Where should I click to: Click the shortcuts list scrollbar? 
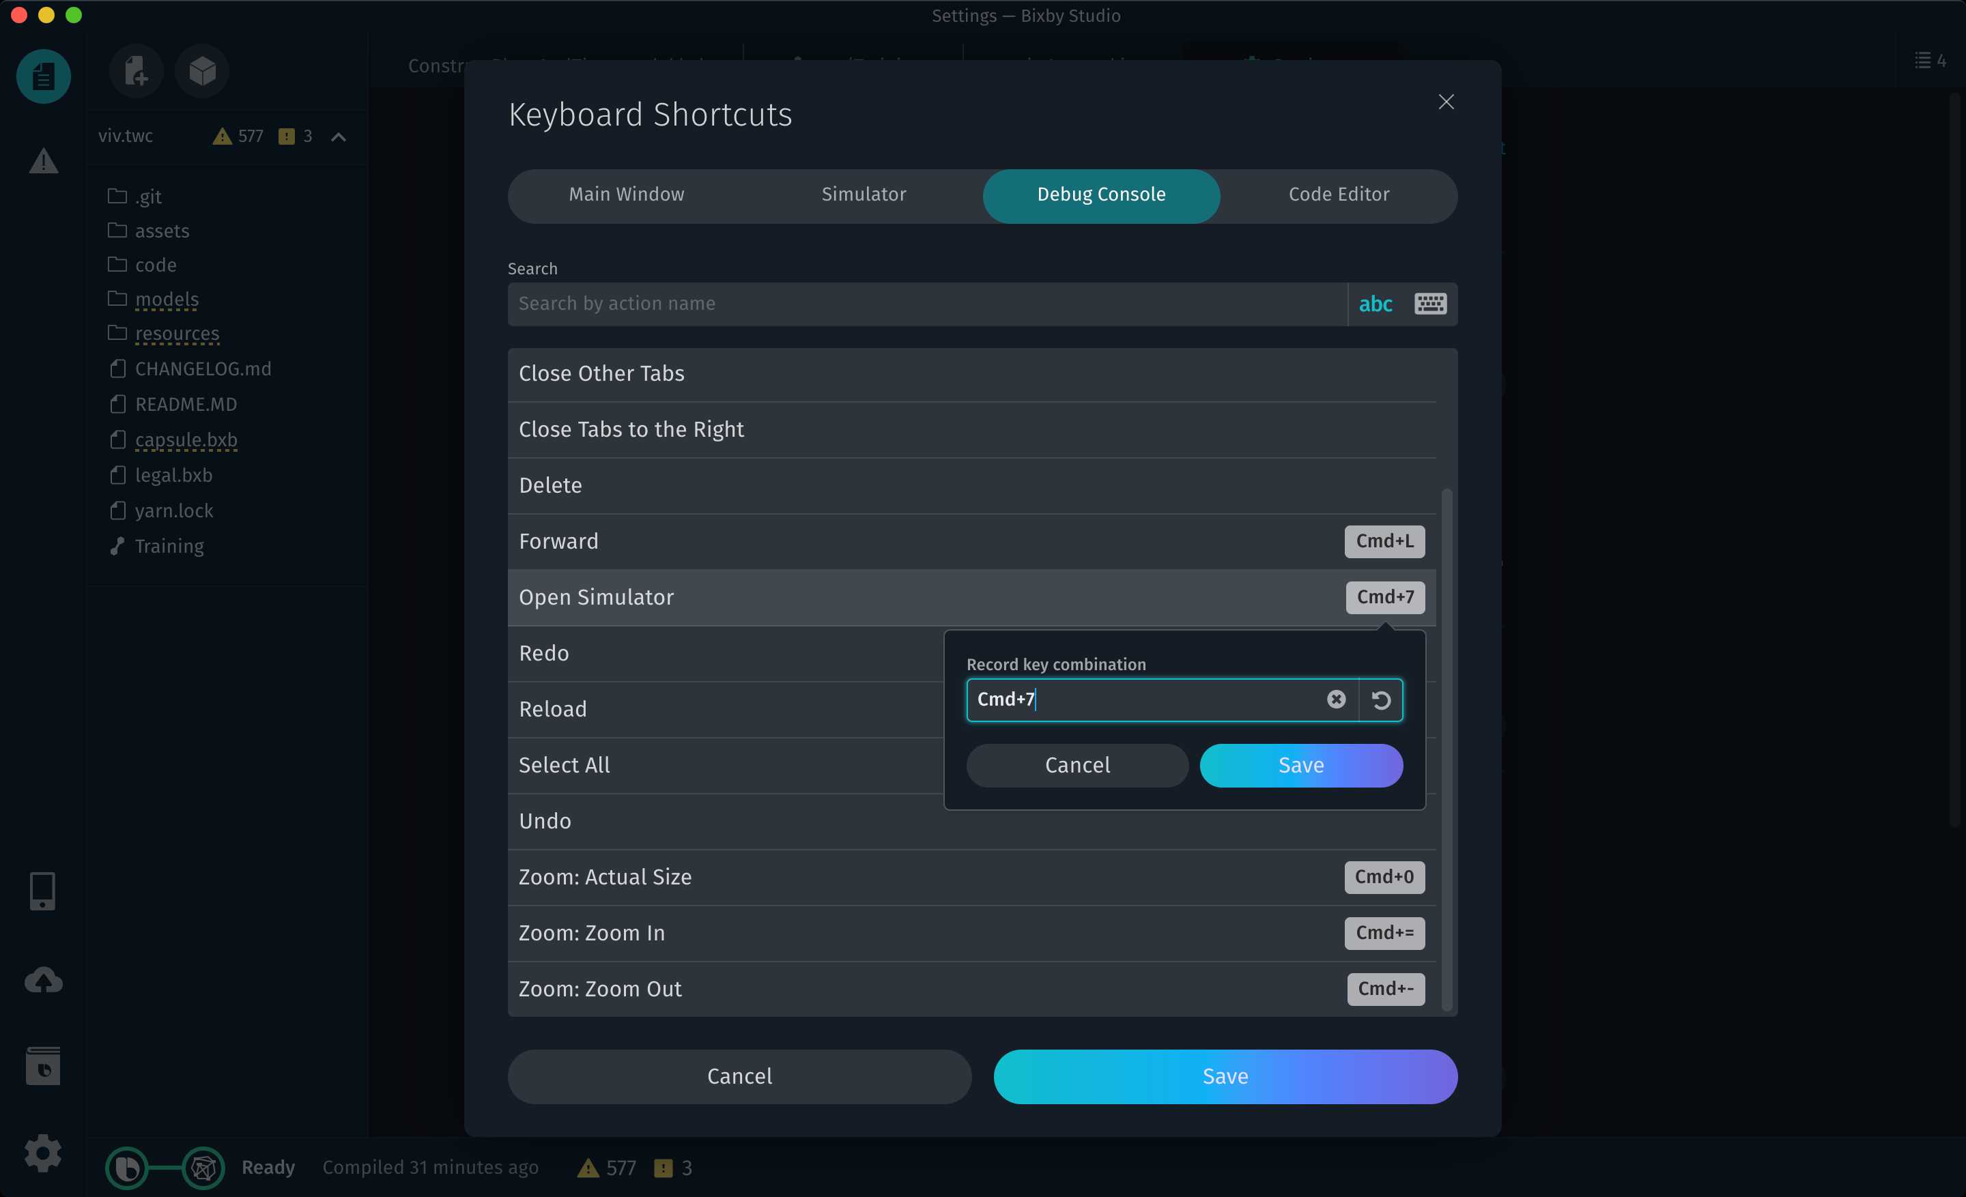[1447, 749]
